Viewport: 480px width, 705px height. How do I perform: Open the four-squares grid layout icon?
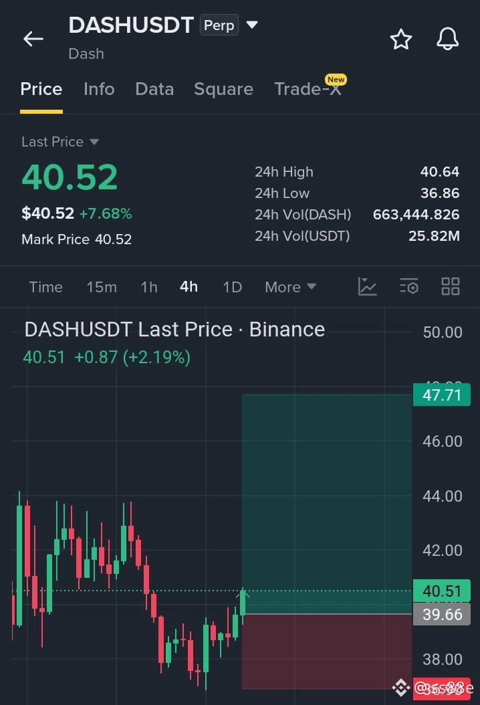(x=451, y=286)
